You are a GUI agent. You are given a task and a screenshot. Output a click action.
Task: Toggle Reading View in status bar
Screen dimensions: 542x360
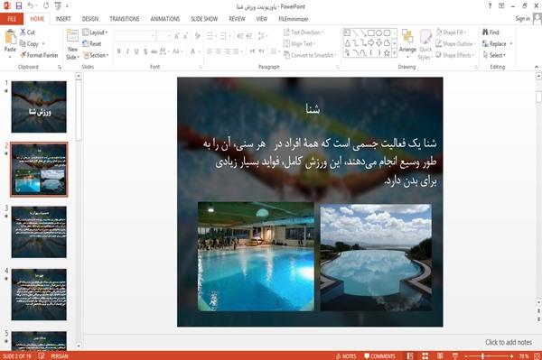440,355
